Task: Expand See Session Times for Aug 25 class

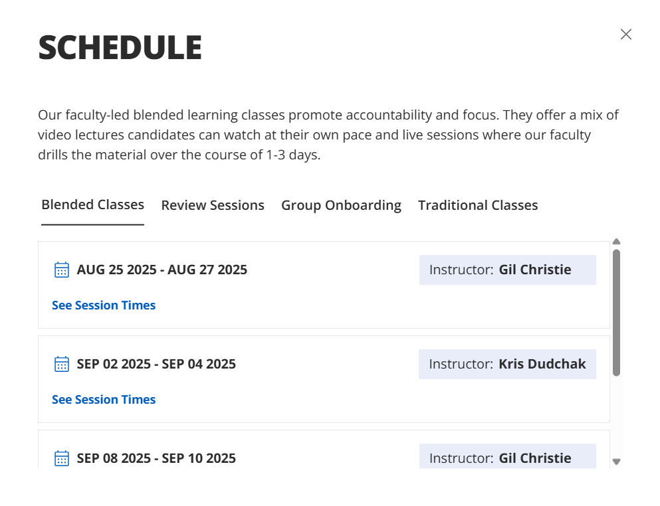Action: coord(104,305)
